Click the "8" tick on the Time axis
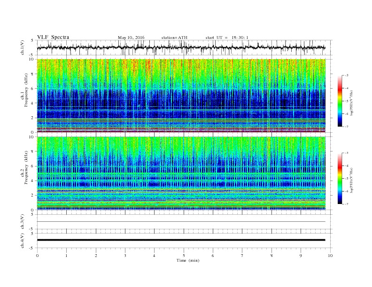This screenshot has width=372, height=287. [271, 256]
